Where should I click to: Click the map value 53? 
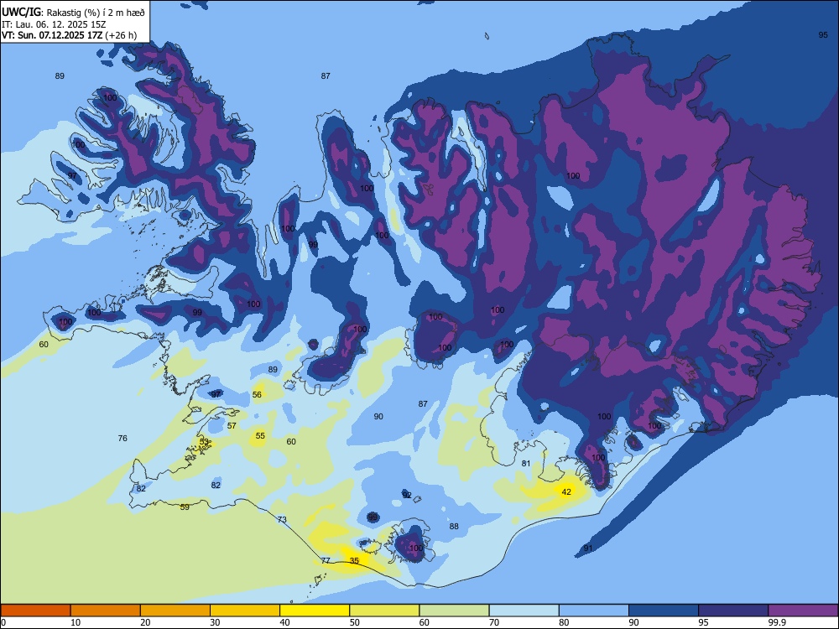pos(204,441)
